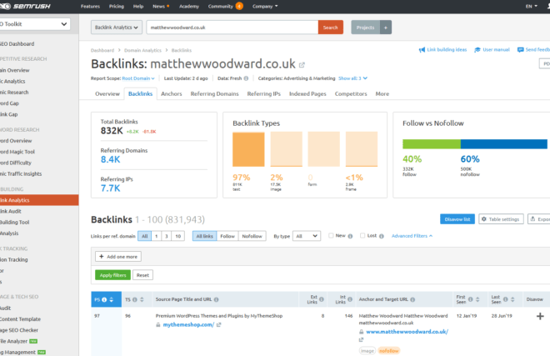Select 10 links per referring domain
Viewport: 550px width, 356px height.
click(178, 236)
